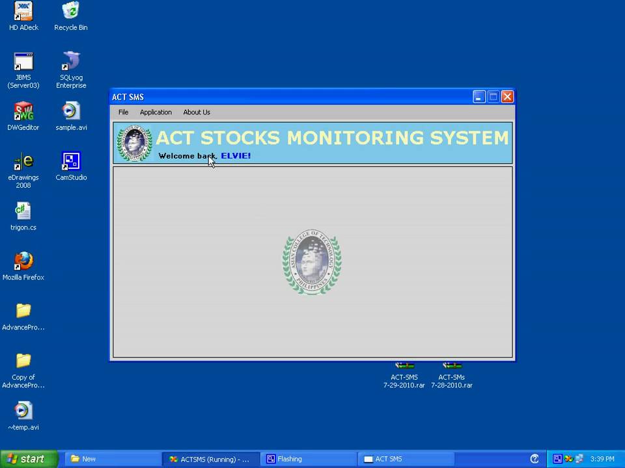Select the JBMS (Server03) shortcut
The height and width of the screenshot is (468, 625).
pos(23,70)
